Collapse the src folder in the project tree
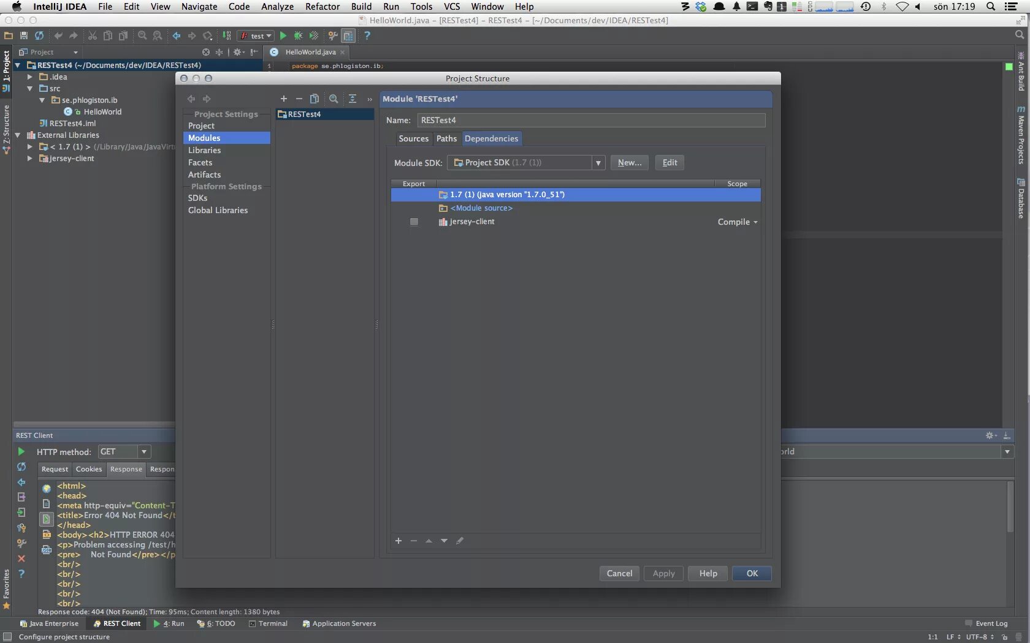1030x643 pixels. pyautogui.click(x=29, y=89)
